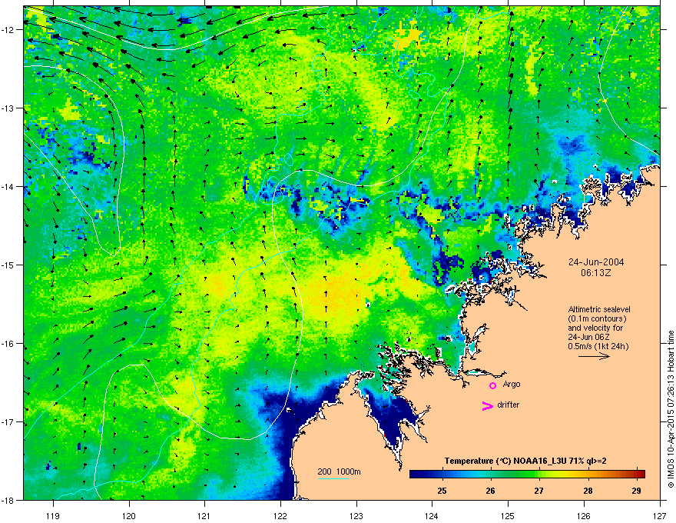Screen dimensions: 676x523
Task: Click latitude axis label -18
Action: (x=8, y=500)
